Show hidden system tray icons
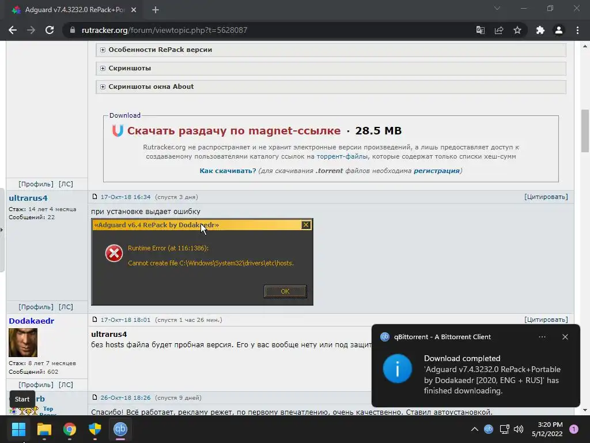The width and height of the screenshot is (590, 443). pyautogui.click(x=475, y=429)
